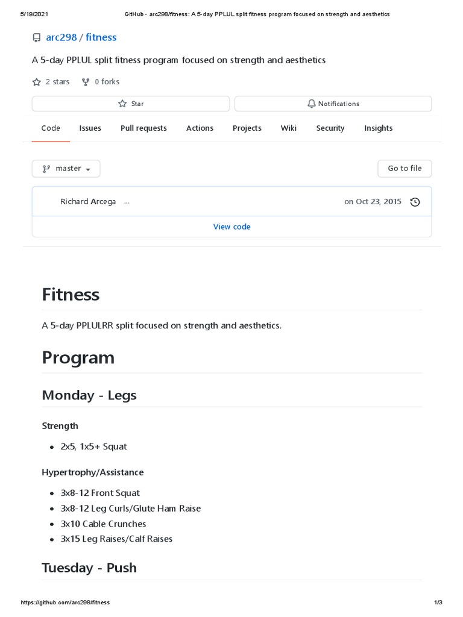463x617 pixels.
Task: Click the Oct 23, 2015 commit date
Action: click(x=379, y=202)
